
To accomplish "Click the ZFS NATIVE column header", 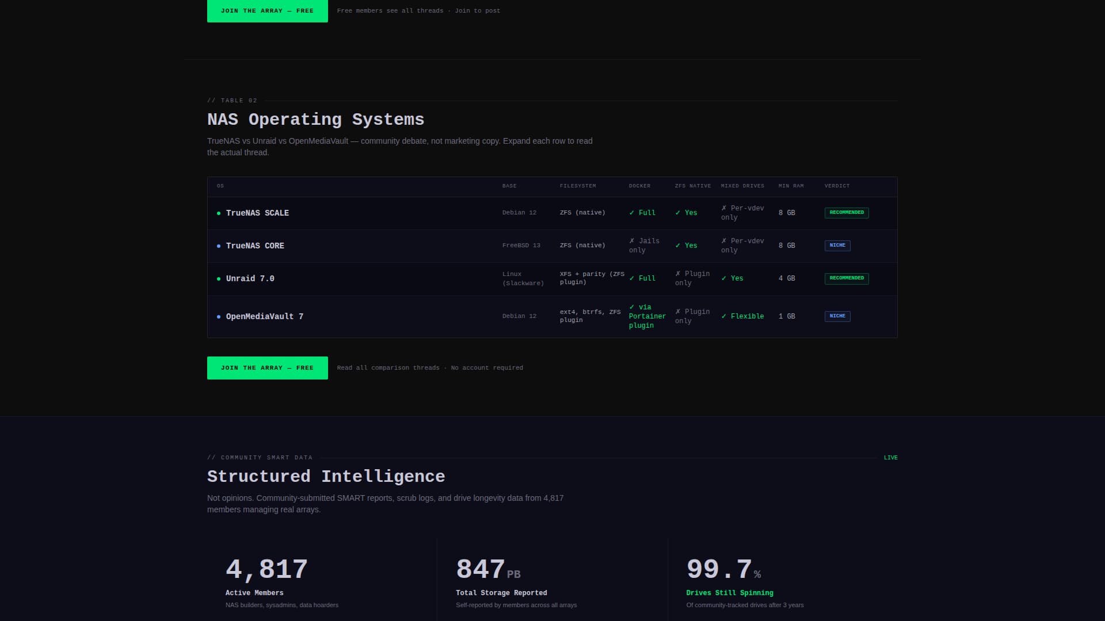I will click(x=693, y=186).
